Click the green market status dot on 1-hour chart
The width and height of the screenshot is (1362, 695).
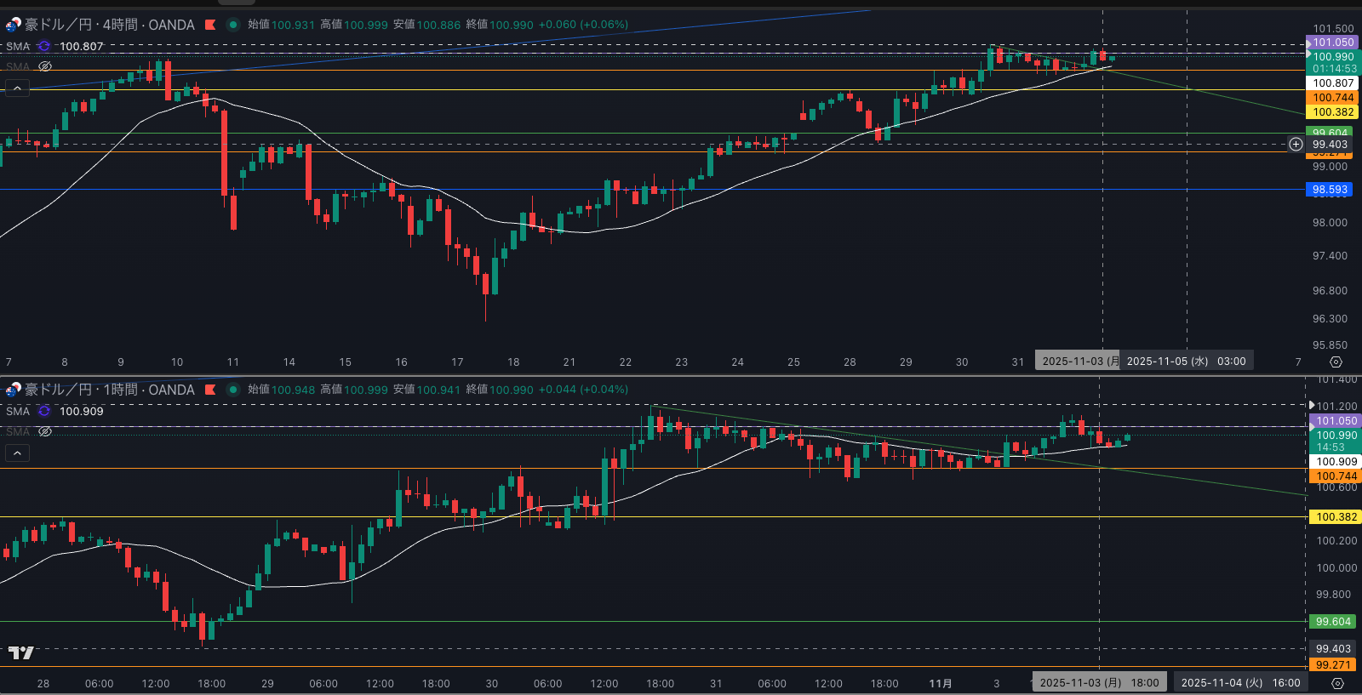click(x=232, y=390)
